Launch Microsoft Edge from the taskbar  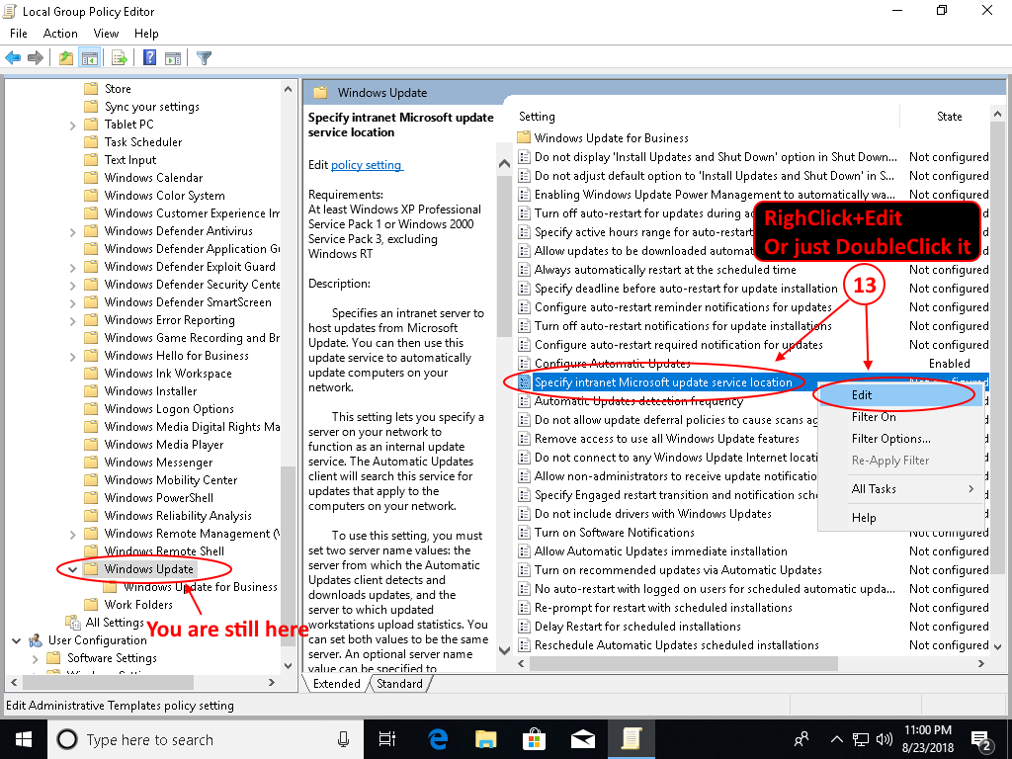point(438,739)
